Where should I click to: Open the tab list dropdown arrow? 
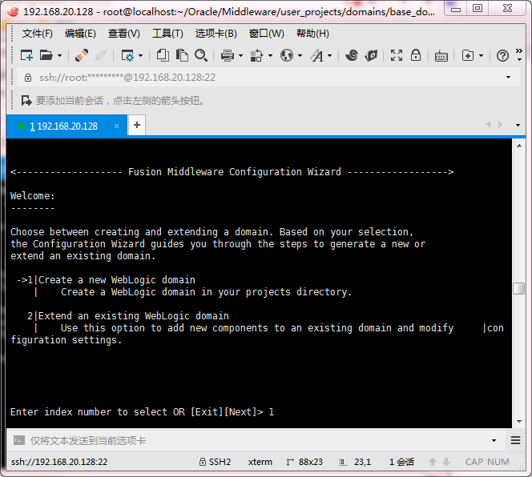(x=518, y=125)
